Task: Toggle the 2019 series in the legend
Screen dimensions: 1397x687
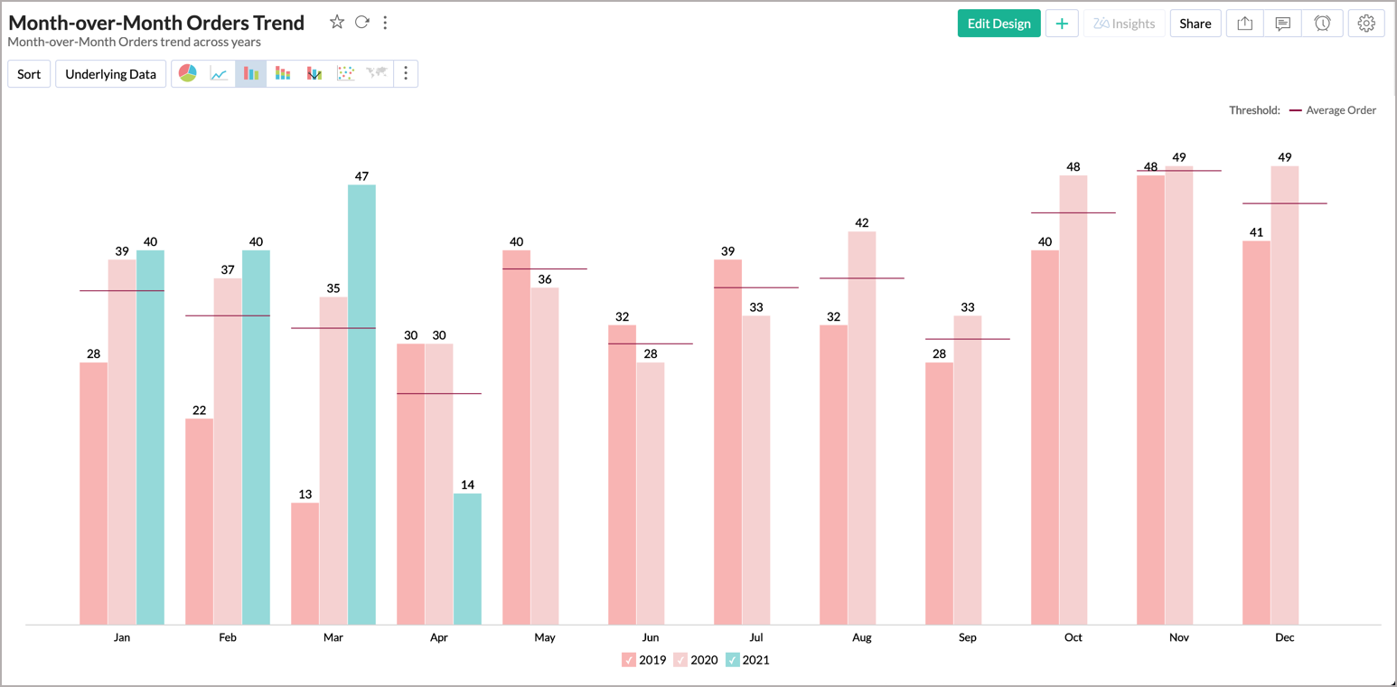Action: (x=628, y=660)
